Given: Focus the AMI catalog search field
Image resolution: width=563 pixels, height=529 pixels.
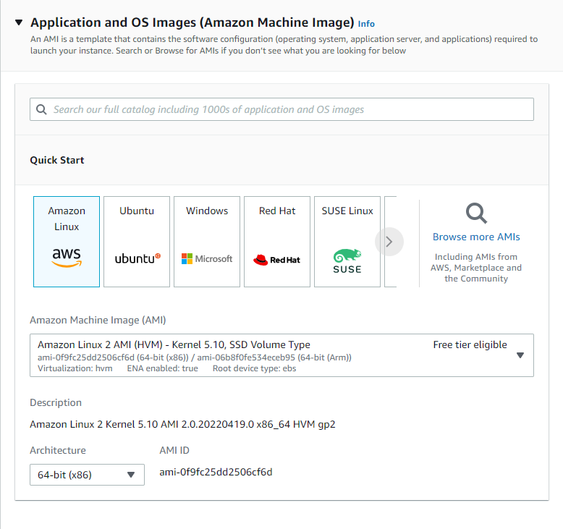Looking at the screenshot, I should (289, 110).
